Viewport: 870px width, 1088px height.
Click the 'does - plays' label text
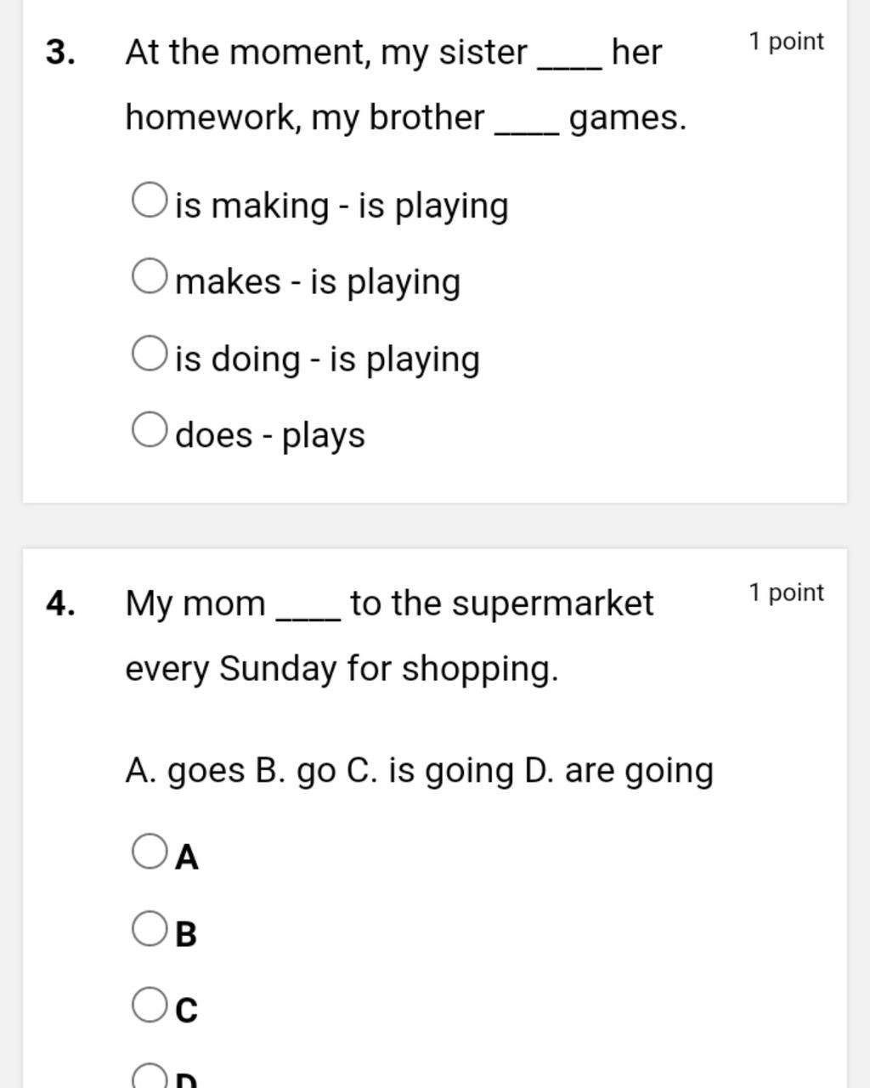pyautogui.click(x=270, y=435)
